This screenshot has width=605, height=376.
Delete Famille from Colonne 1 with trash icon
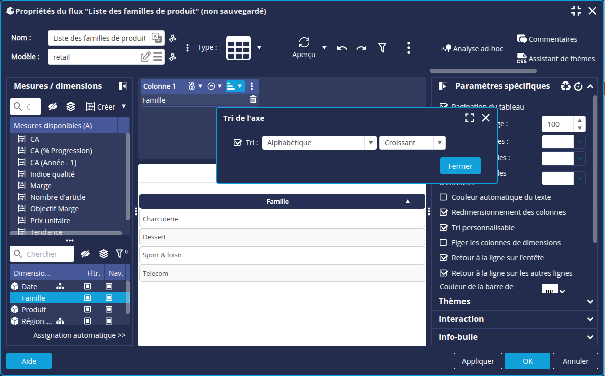pos(253,100)
